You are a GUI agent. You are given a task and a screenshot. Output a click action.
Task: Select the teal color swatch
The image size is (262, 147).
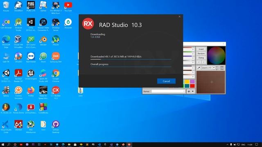(187, 86)
